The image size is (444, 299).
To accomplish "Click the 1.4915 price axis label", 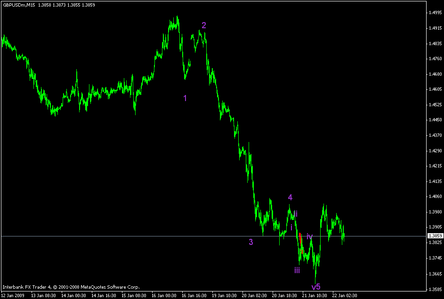I will (x=435, y=28).
